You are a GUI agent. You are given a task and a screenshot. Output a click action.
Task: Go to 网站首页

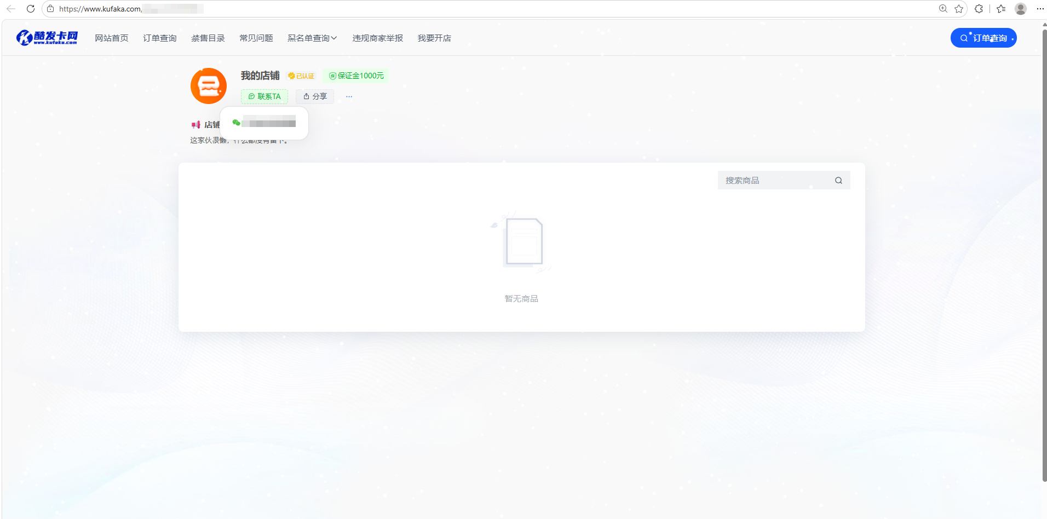coord(112,38)
